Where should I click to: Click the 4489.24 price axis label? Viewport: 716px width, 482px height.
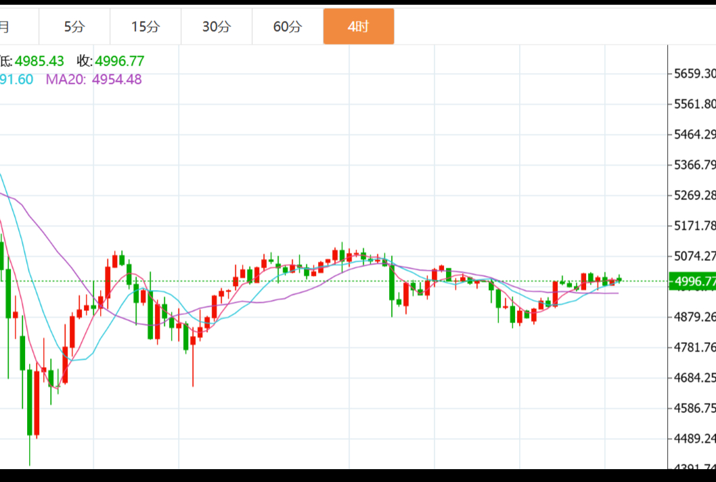click(x=695, y=439)
